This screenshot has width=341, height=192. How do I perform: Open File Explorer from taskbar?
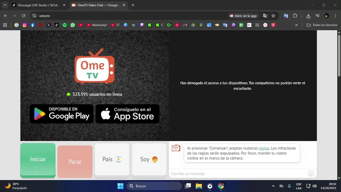pyautogui.click(x=199, y=186)
